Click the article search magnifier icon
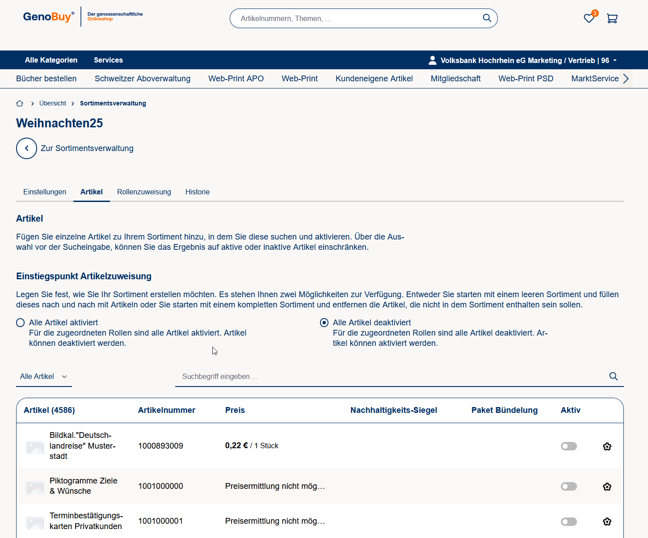 [613, 376]
